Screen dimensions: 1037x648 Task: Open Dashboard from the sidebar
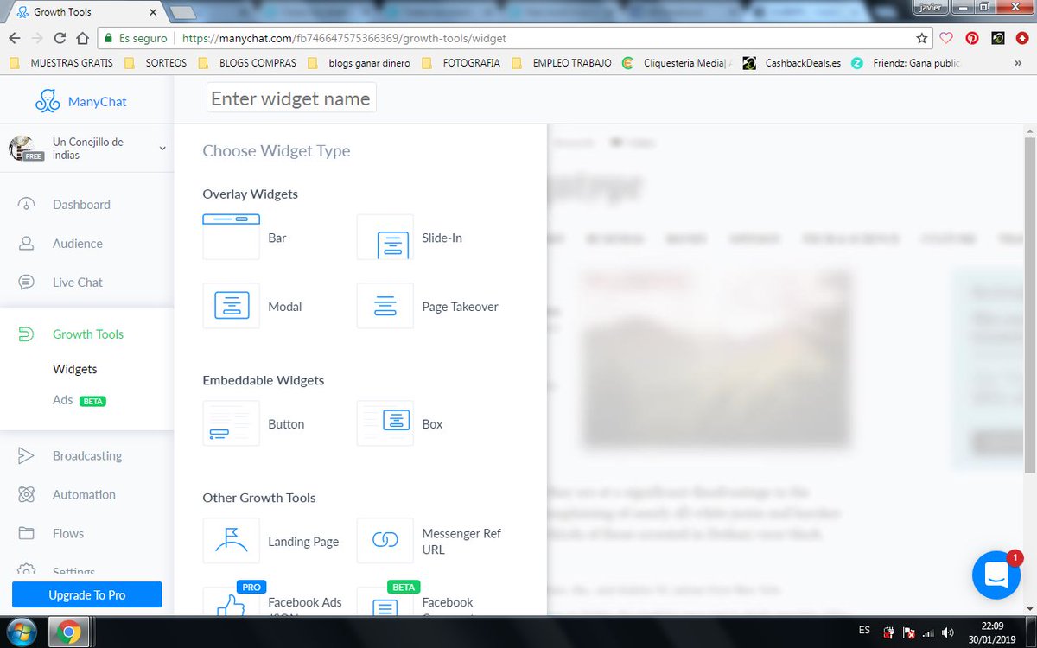click(x=81, y=205)
